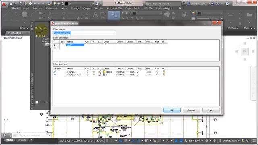Toggle the freeze sun icon for A-WALL

pos(94,72)
